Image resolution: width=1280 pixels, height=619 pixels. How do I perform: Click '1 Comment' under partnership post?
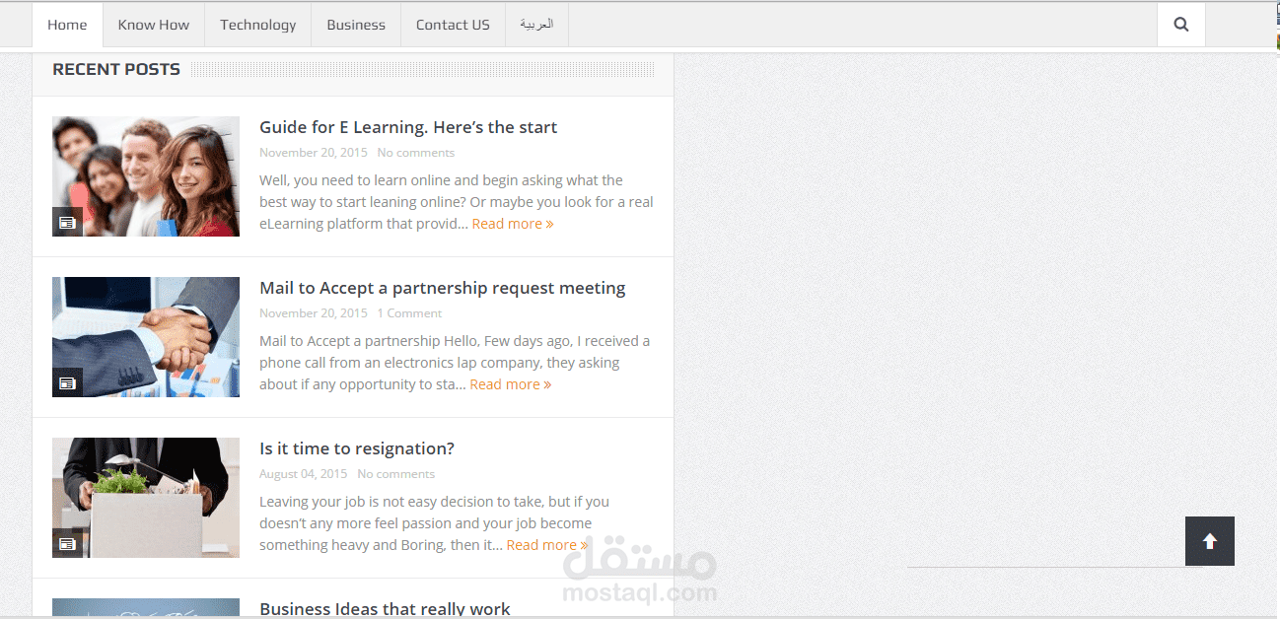pyautogui.click(x=409, y=313)
